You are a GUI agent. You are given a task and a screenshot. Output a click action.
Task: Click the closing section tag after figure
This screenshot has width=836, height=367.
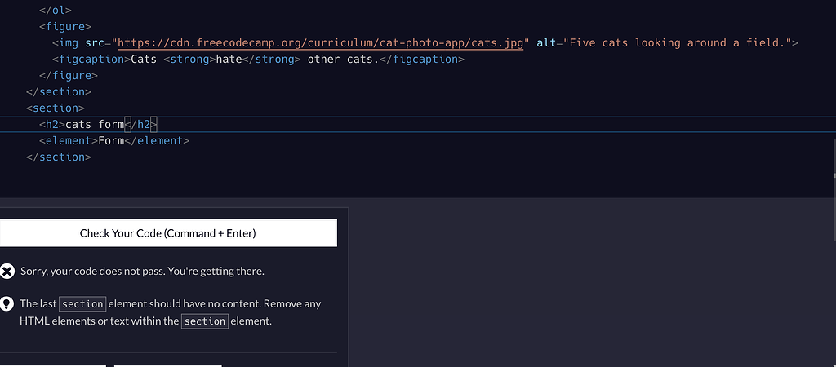click(x=59, y=92)
